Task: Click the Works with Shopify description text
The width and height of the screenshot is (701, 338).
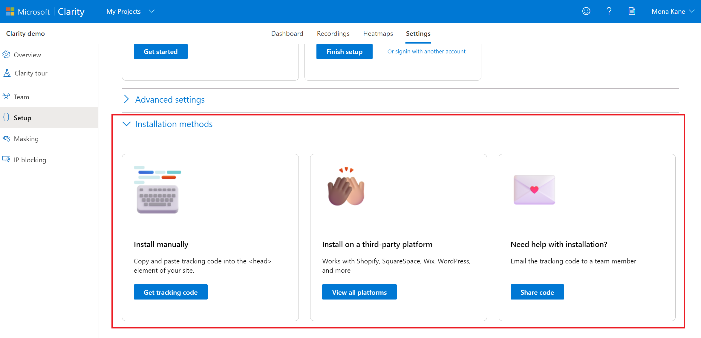Action: tap(396, 266)
